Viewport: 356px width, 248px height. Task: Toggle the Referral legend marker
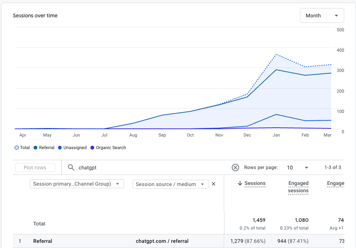point(35,148)
